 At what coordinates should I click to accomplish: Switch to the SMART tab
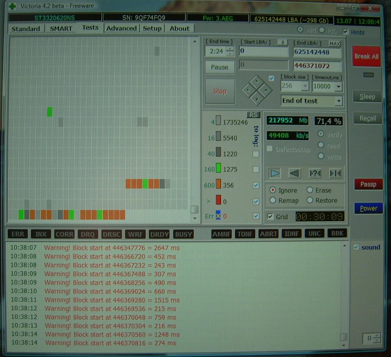(61, 29)
